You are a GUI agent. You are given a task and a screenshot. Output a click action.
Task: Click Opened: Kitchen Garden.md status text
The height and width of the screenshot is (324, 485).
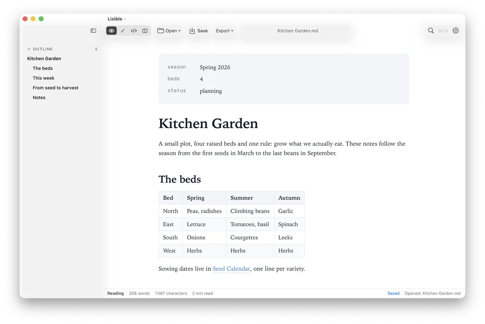tap(432, 293)
